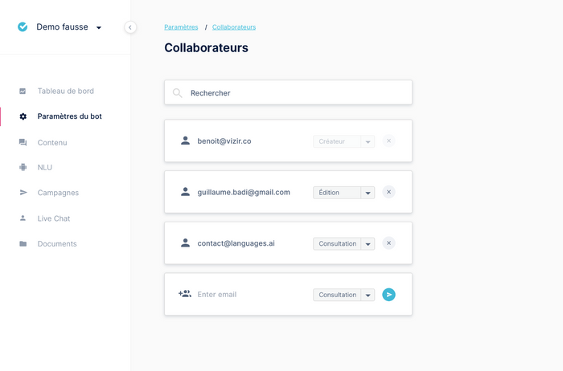Image resolution: width=563 pixels, height=371 pixels.
Task: Open role dropdown for new invite
Action: 343,295
